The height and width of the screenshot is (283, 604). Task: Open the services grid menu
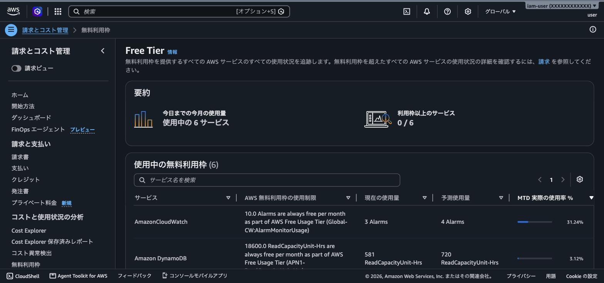point(58,12)
